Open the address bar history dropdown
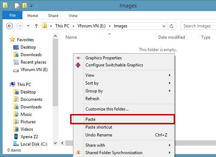The width and height of the screenshot is (216, 157). pyautogui.click(x=163, y=26)
